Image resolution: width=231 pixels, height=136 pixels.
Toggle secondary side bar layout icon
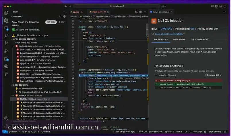[x=225, y=6]
